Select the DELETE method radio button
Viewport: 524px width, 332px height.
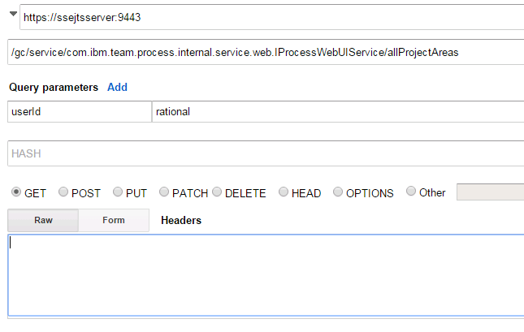pos(217,192)
